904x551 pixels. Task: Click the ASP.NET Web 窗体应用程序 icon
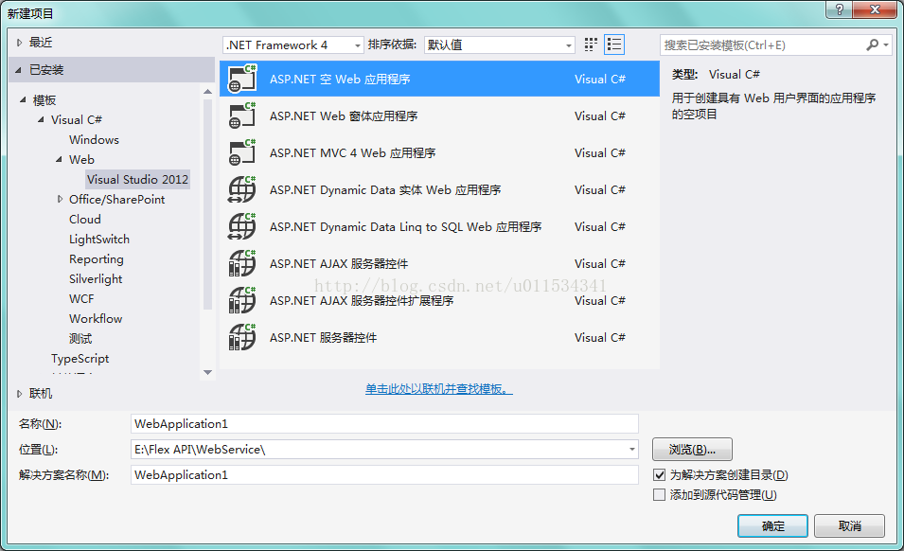pos(242,116)
